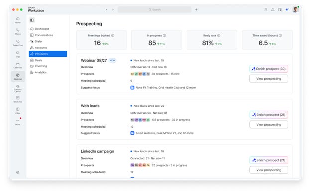Viewport: 311px width, 194px height.
Task: Open the Phone icon in left rail
Action: click(18, 31)
